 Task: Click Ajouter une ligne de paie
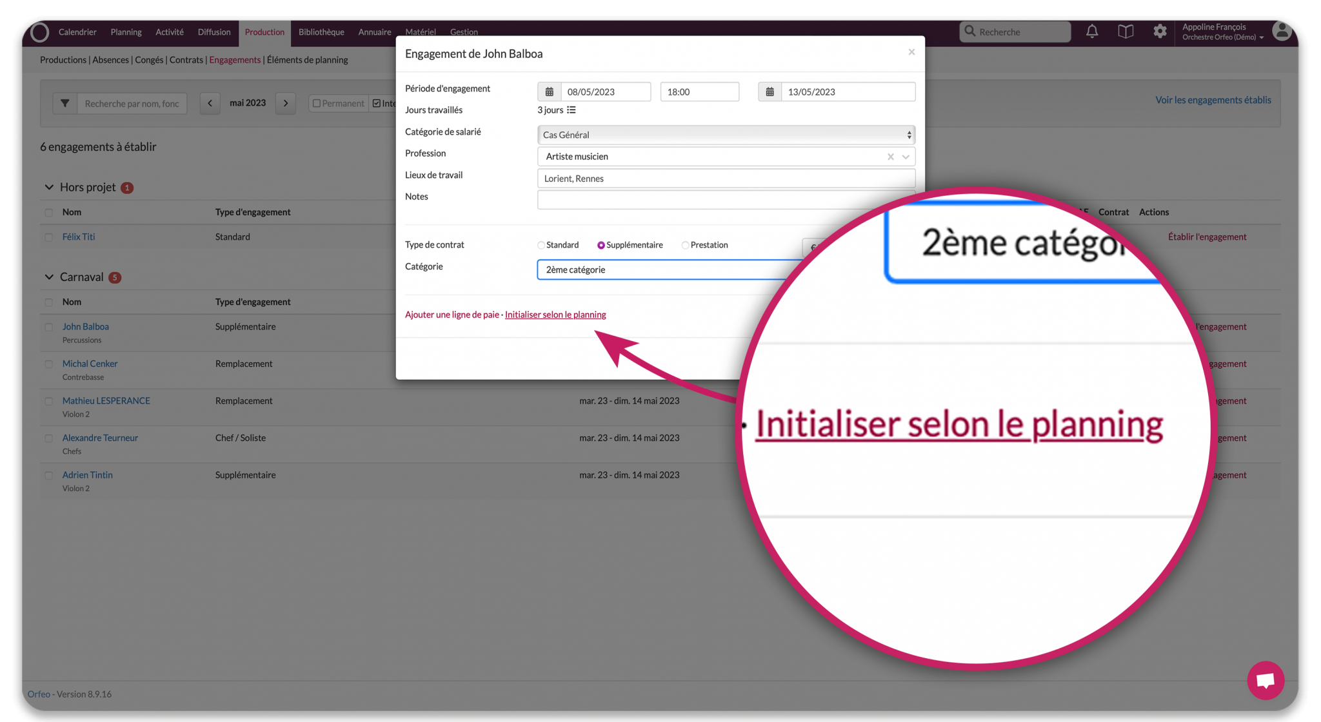452,315
